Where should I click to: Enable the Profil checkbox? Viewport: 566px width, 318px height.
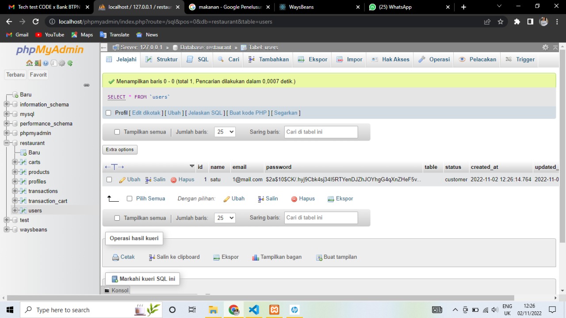click(x=108, y=113)
